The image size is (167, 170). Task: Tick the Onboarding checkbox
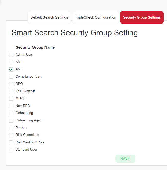pos(11,113)
